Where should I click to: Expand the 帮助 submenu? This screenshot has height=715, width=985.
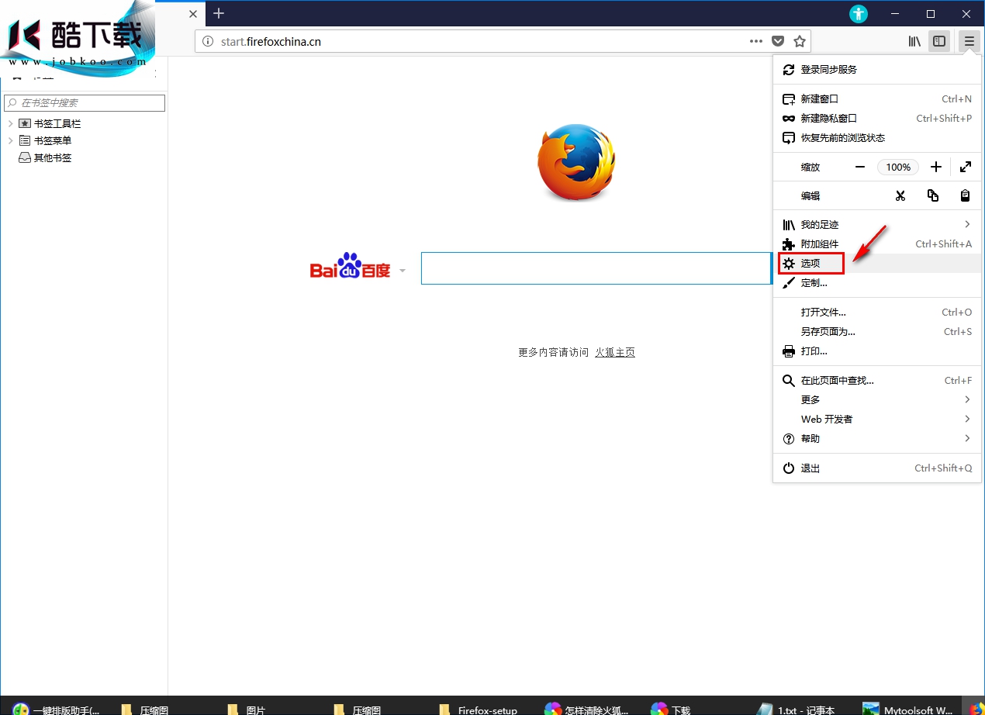877,439
